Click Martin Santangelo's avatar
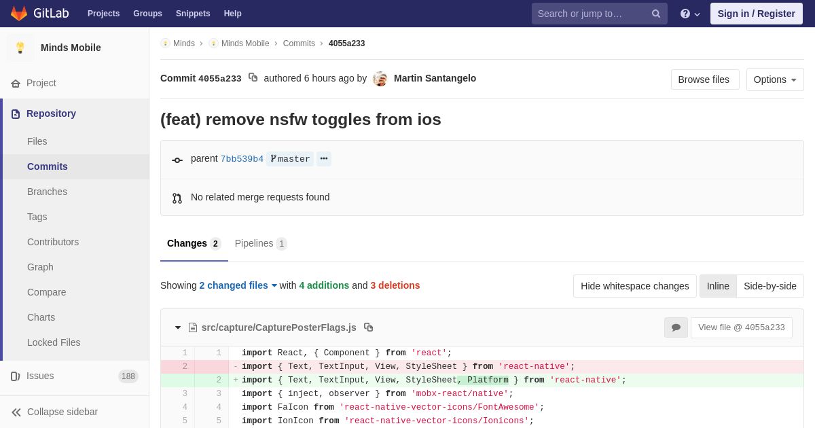The image size is (815, 428). [x=380, y=79]
